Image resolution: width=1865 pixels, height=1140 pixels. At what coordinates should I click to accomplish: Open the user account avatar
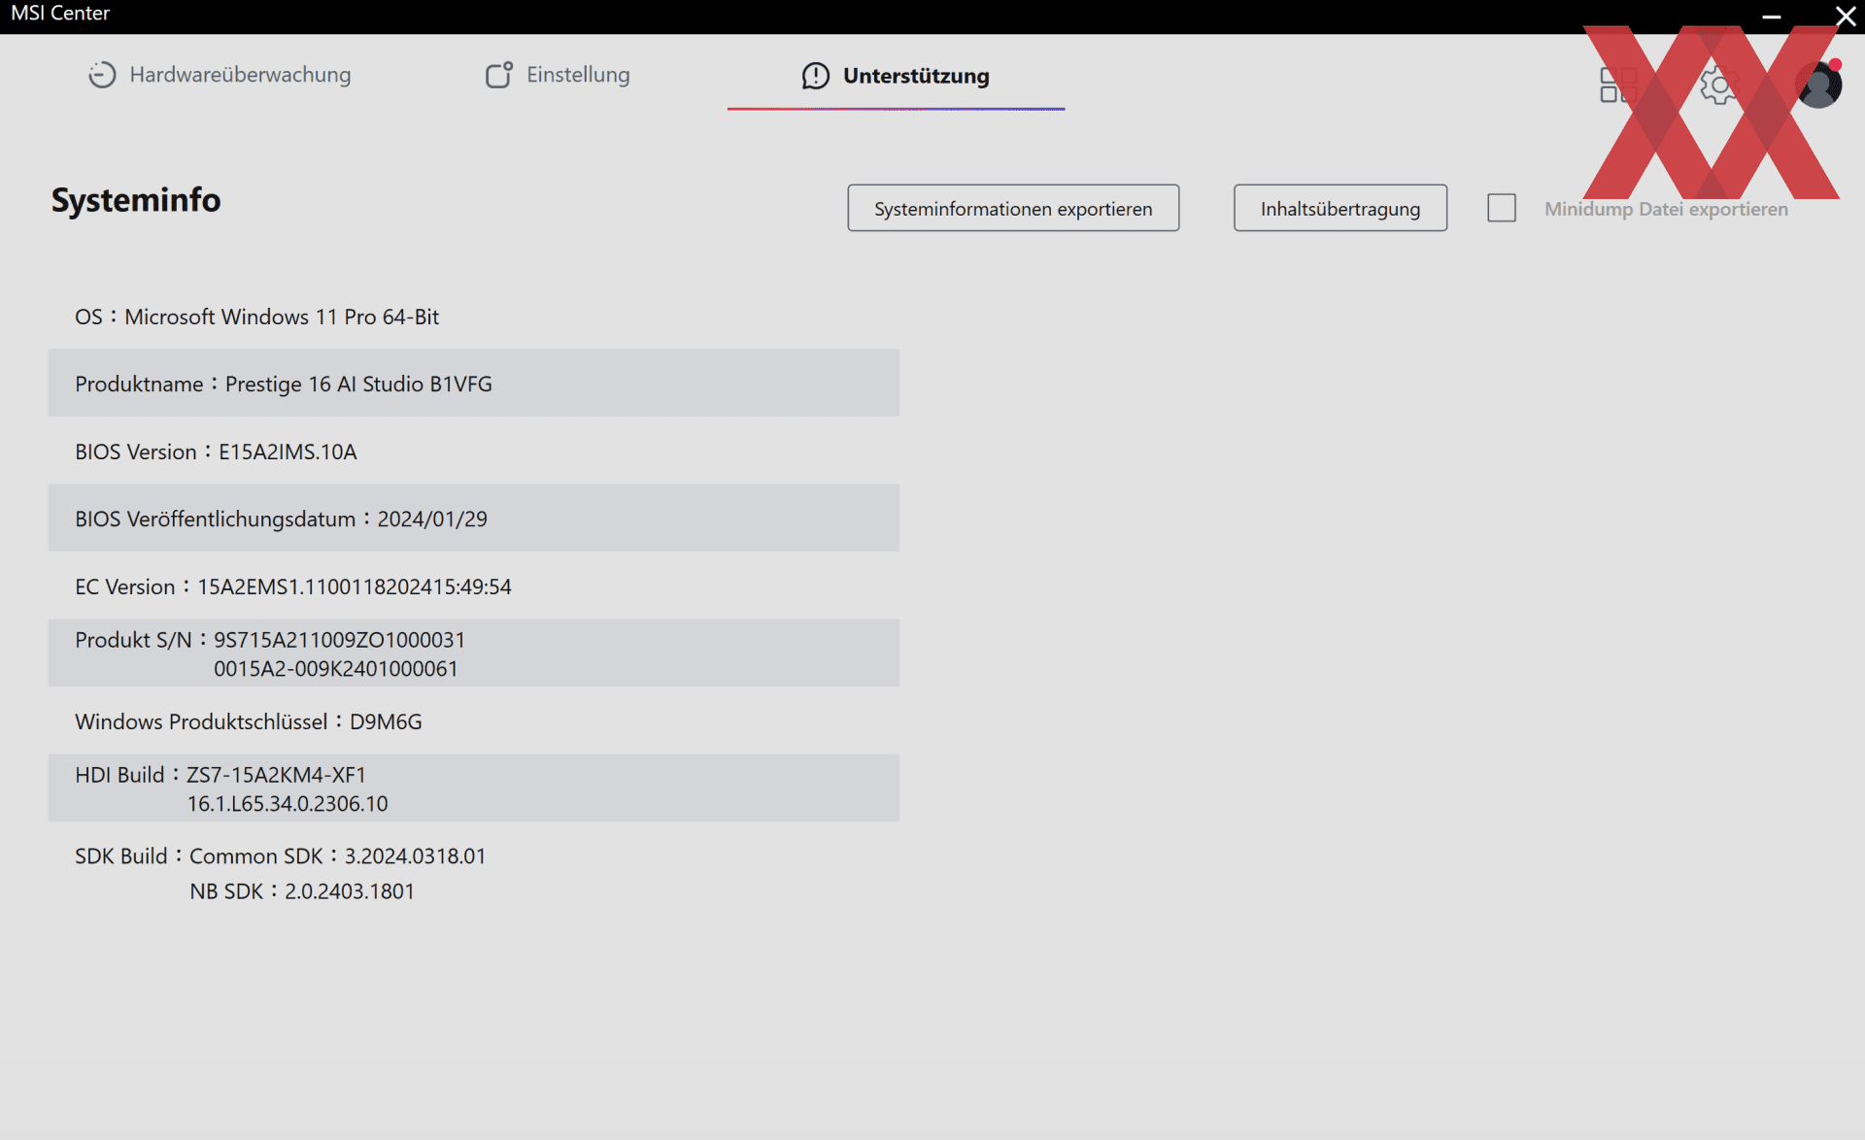pyautogui.click(x=1818, y=85)
